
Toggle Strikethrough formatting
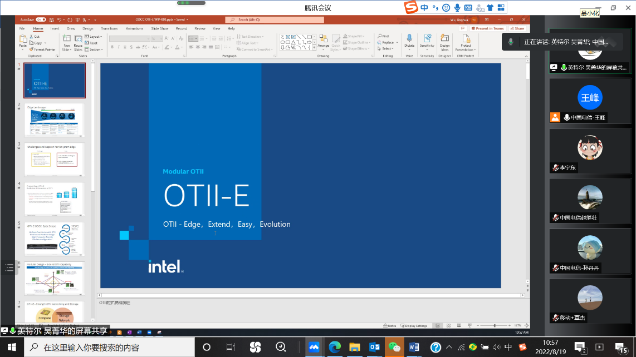point(138,47)
